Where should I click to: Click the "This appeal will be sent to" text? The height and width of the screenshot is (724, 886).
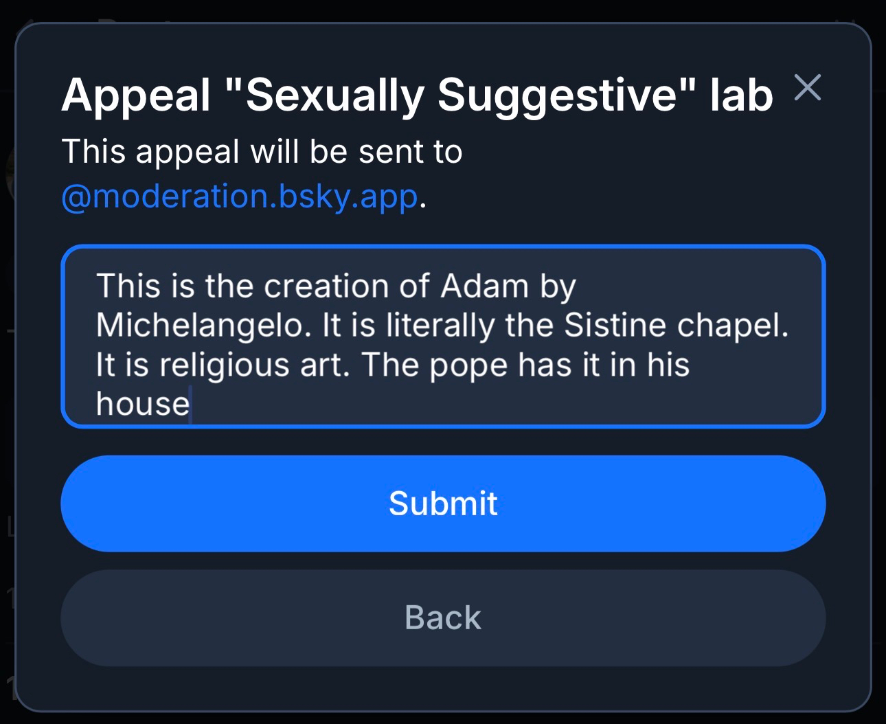coord(262,152)
